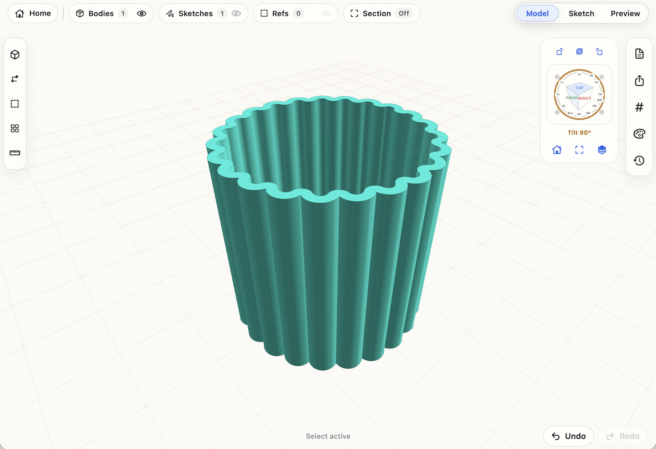Go to Home
656x449 pixels.
(x=33, y=13)
